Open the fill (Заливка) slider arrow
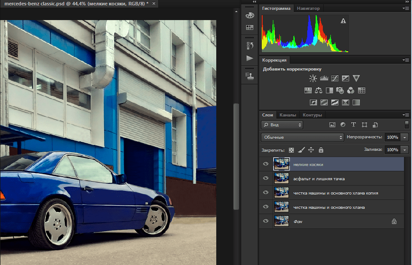This screenshot has width=412, height=265. [x=405, y=150]
